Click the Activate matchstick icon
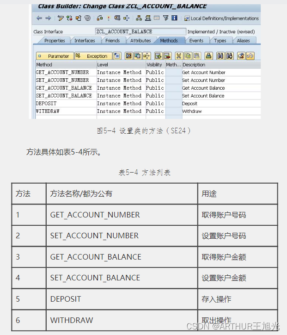Viewport: 287px width, 335px height. point(109,18)
